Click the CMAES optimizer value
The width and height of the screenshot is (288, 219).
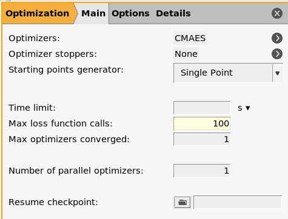tap(190, 38)
